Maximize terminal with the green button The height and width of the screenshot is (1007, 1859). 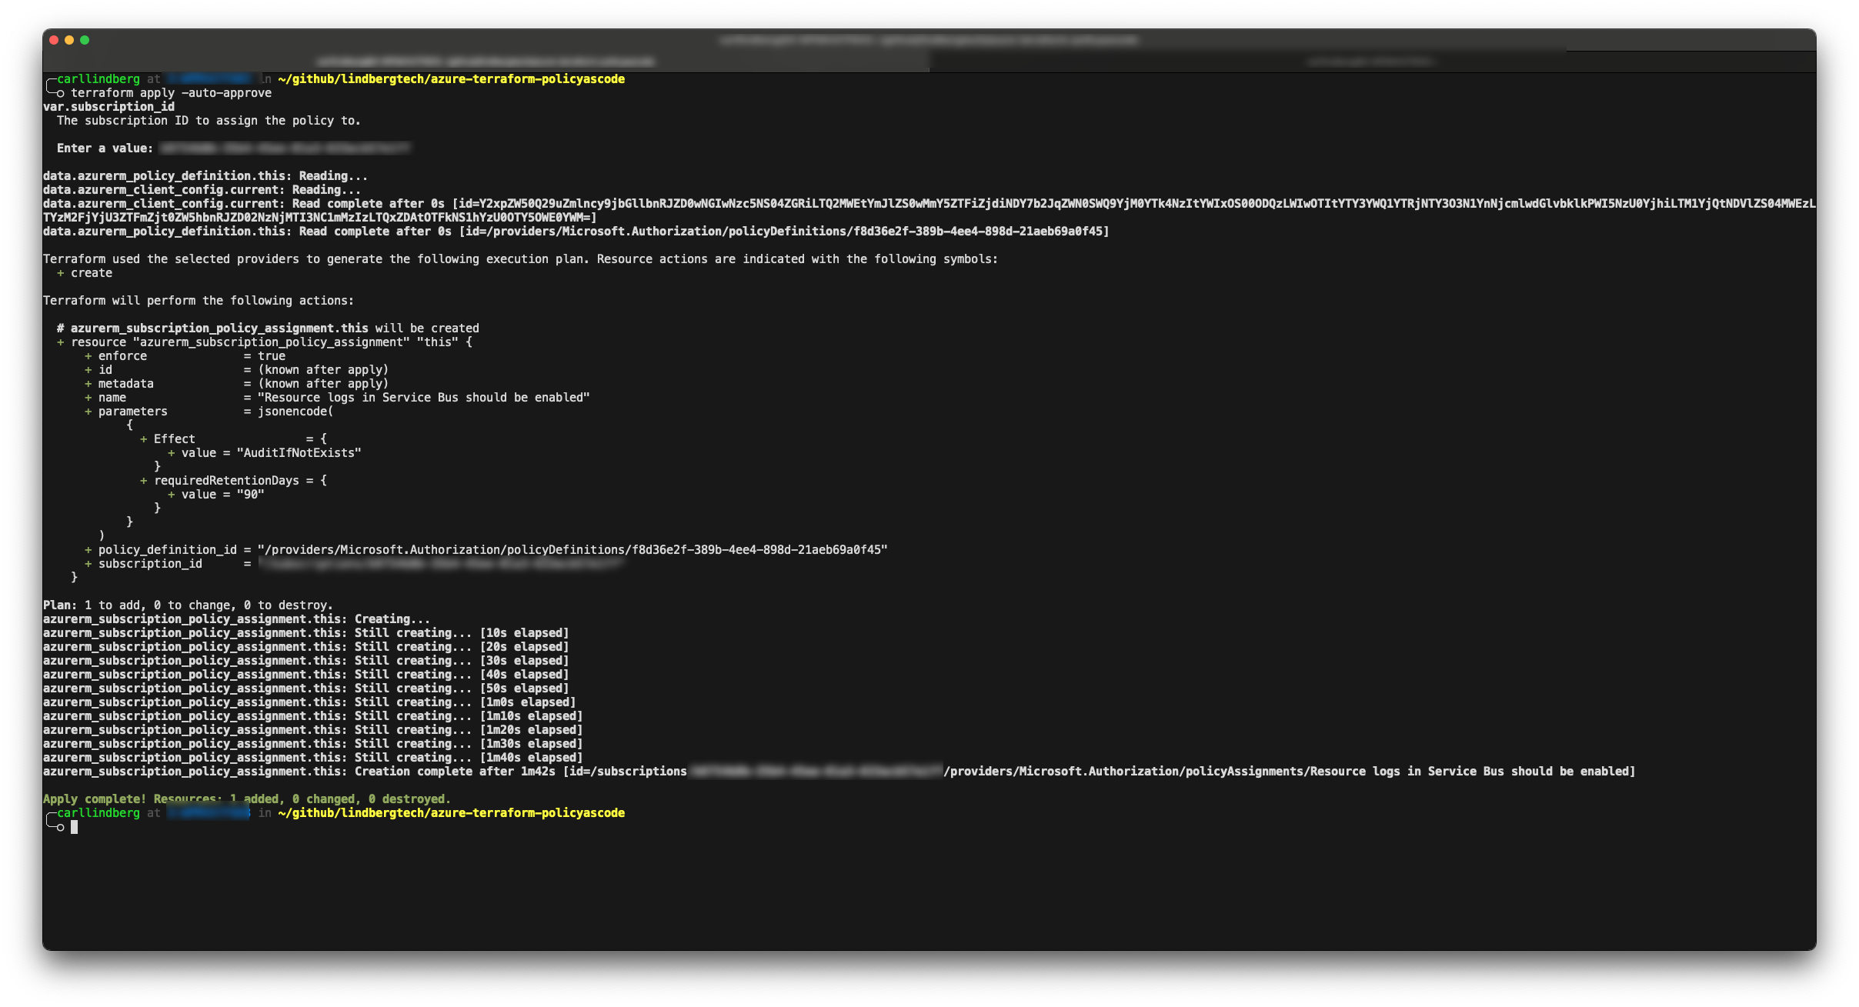[x=85, y=40]
